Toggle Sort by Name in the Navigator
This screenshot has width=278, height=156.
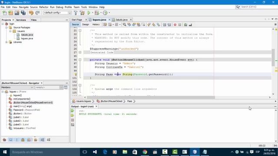point(43,140)
